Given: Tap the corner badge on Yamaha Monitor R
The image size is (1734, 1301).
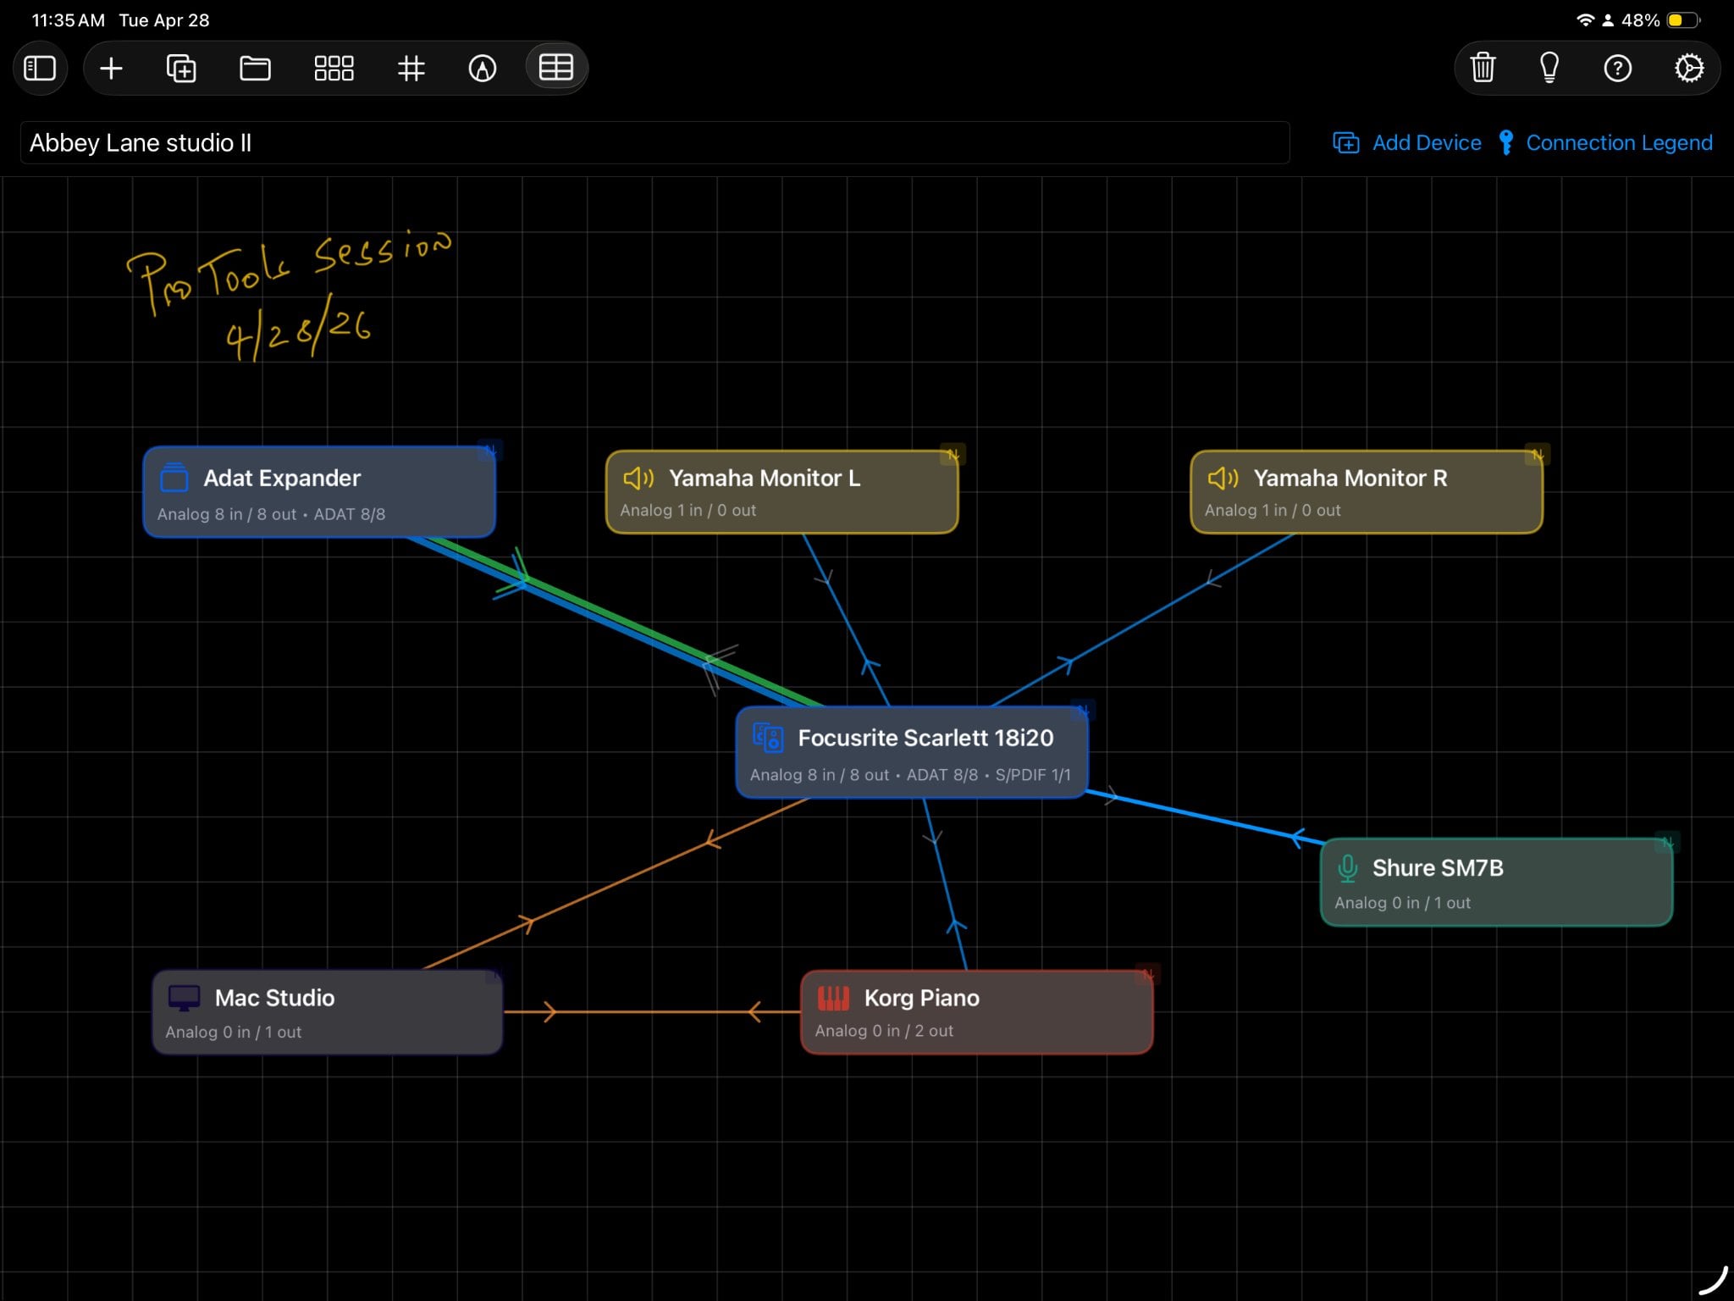Looking at the screenshot, I should pos(1537,455).
